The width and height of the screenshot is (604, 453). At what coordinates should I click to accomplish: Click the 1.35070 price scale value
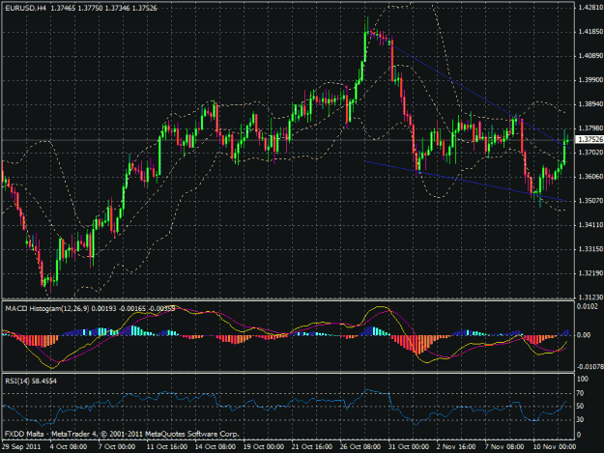(590, 201)
